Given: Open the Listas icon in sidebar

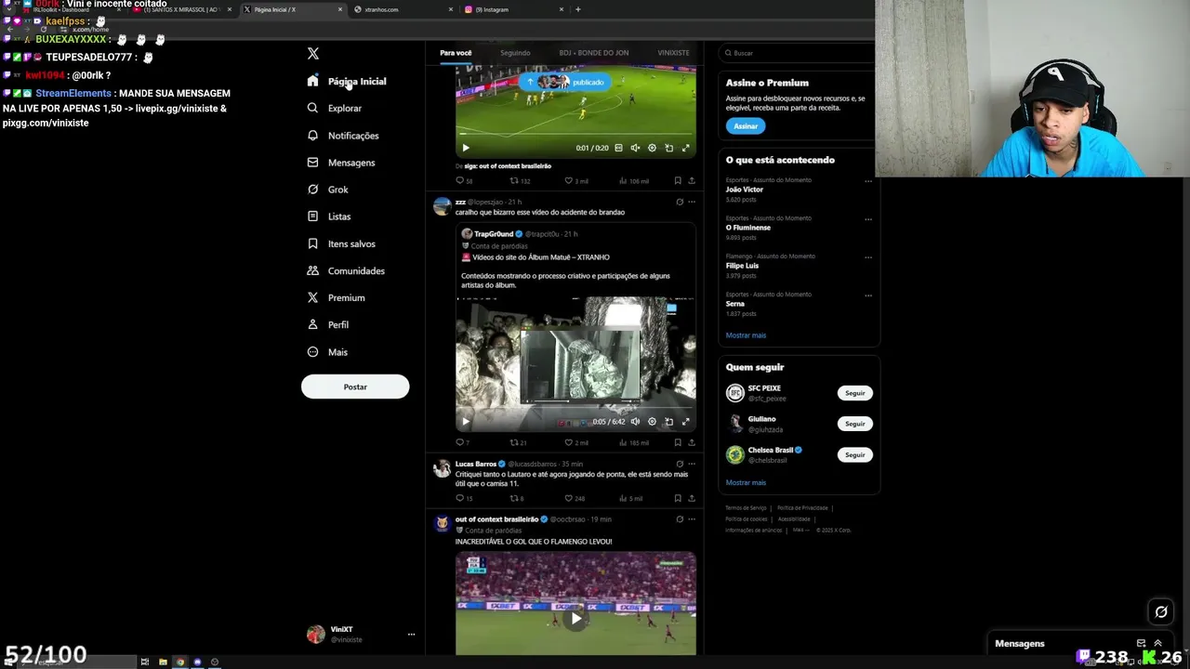Looking at the screenshot, I should click(312, 216).
